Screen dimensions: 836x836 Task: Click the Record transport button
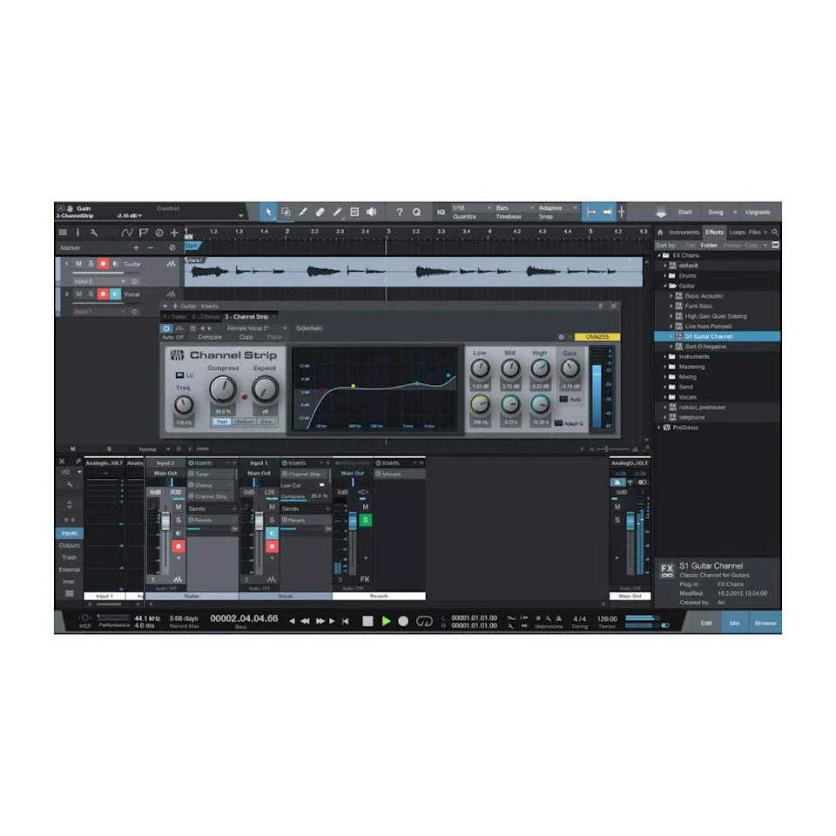pos(403,621)
